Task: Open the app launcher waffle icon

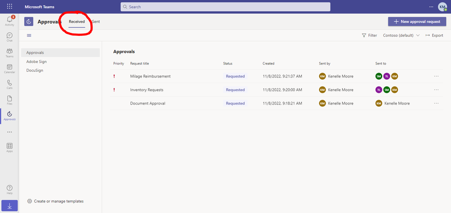Action: point(10,7)
